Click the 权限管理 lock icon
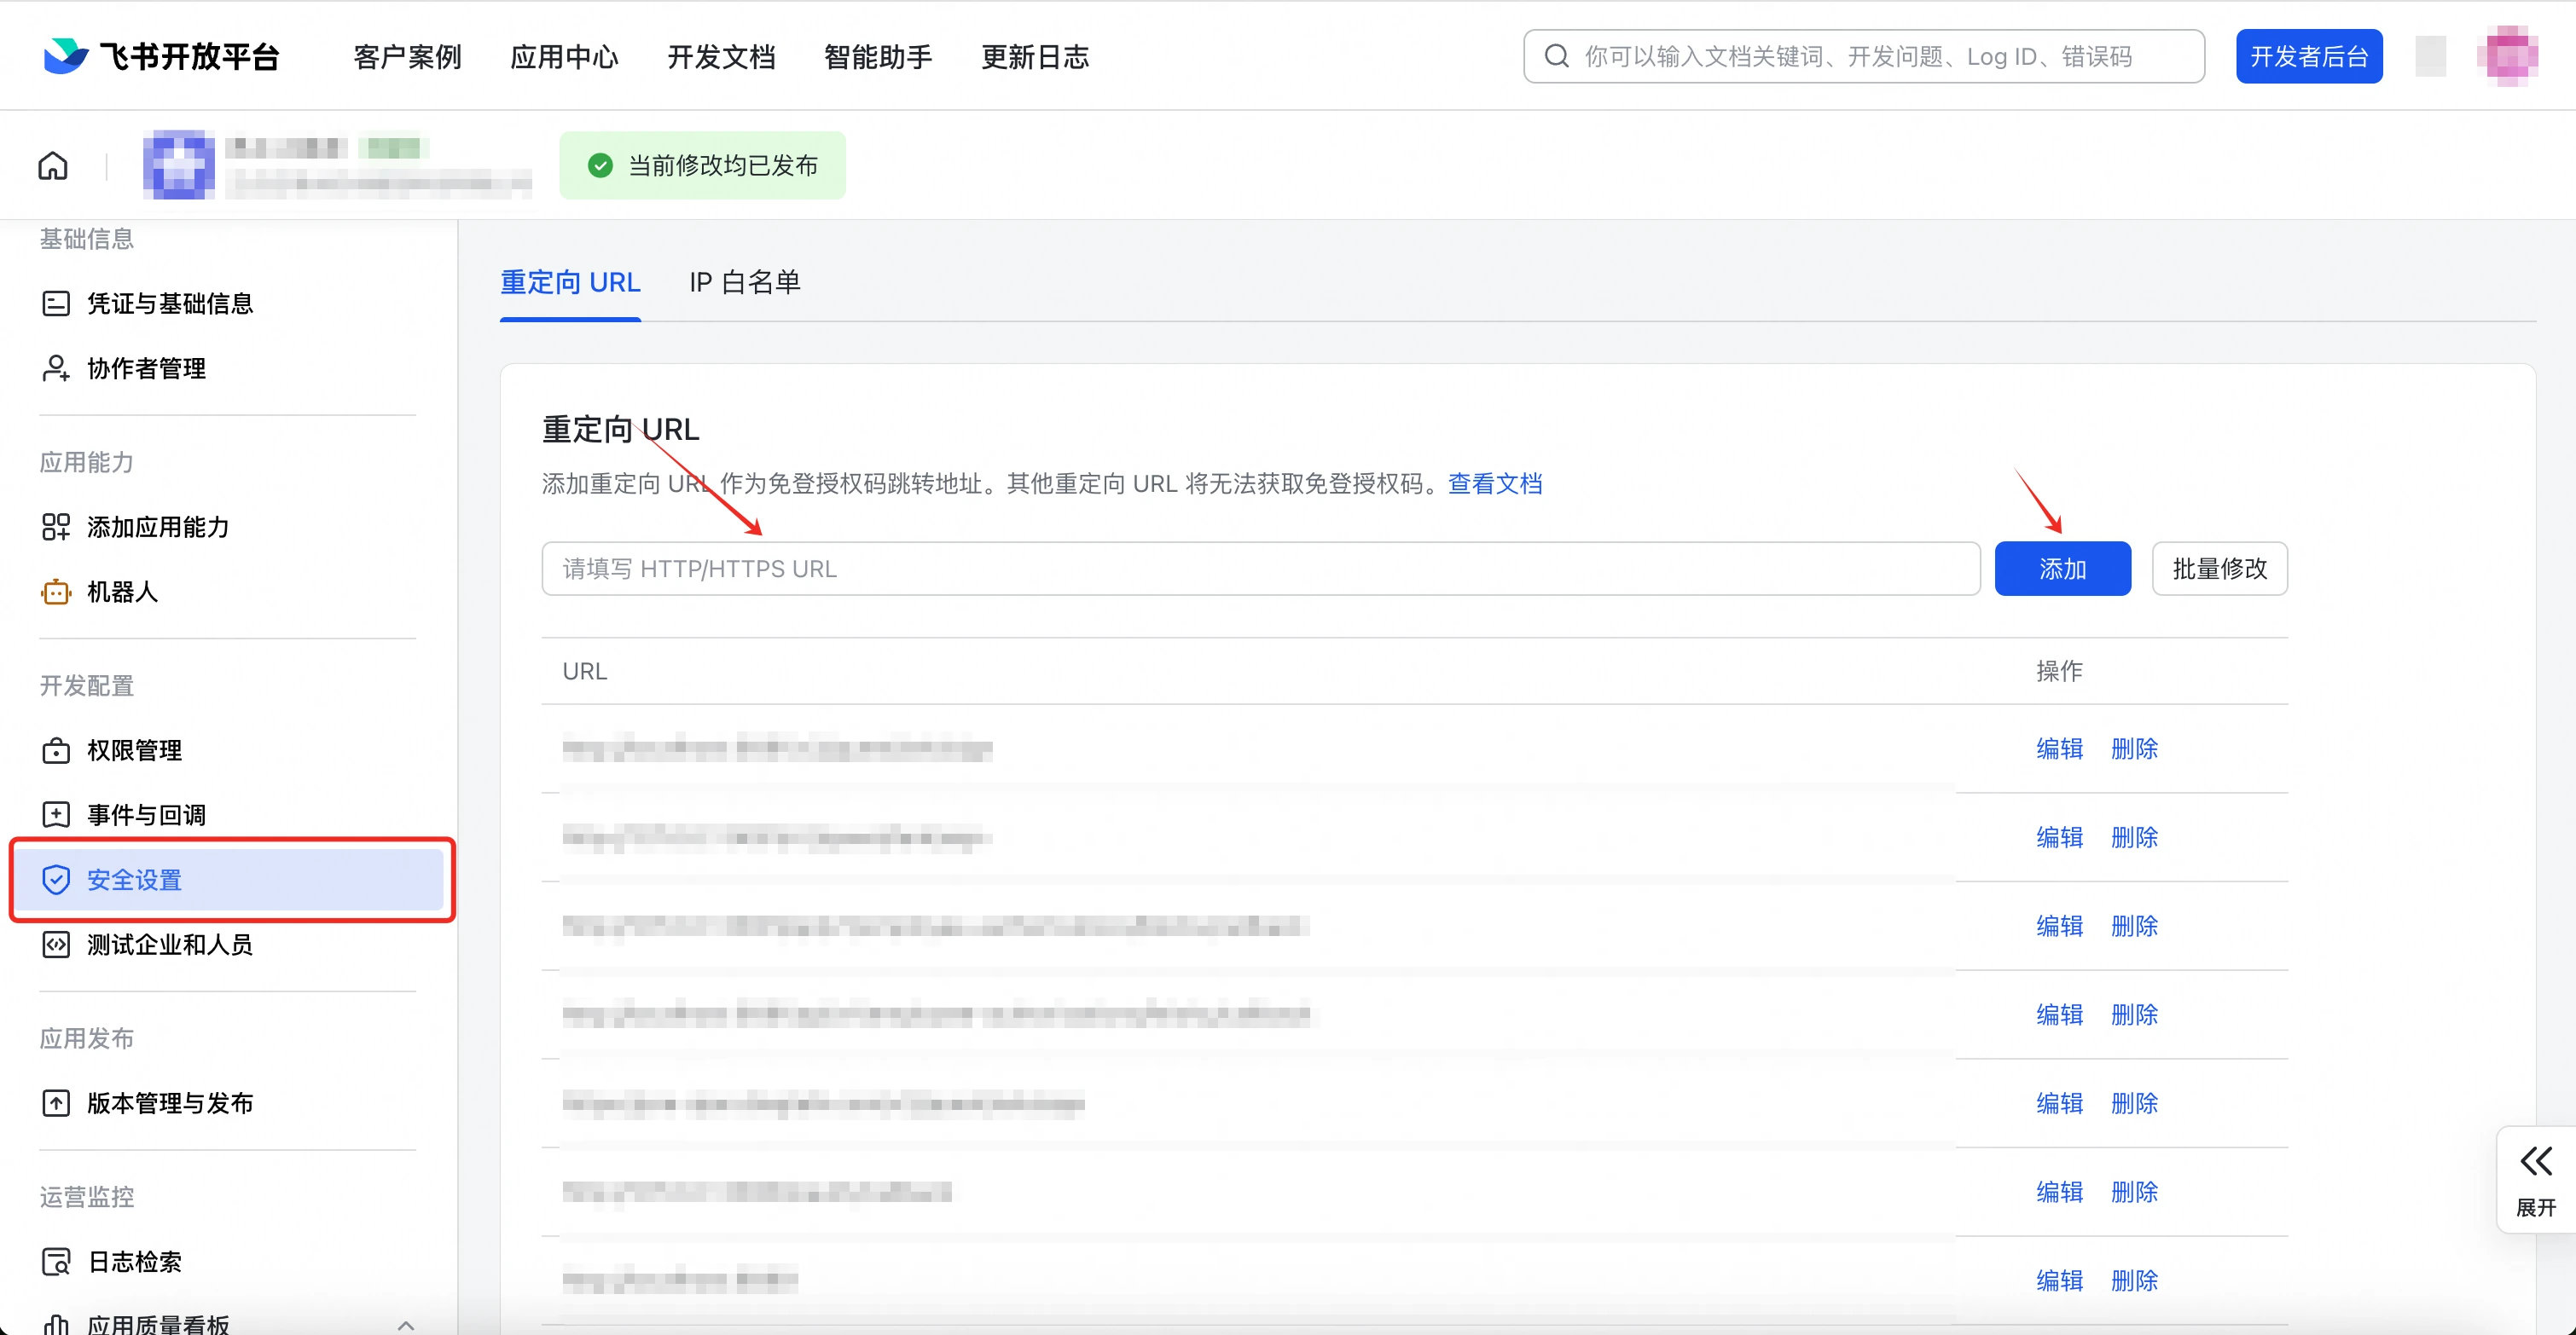Image resolution: width=2576 pixels, height=1335 pixels. [x=56, y=750]
